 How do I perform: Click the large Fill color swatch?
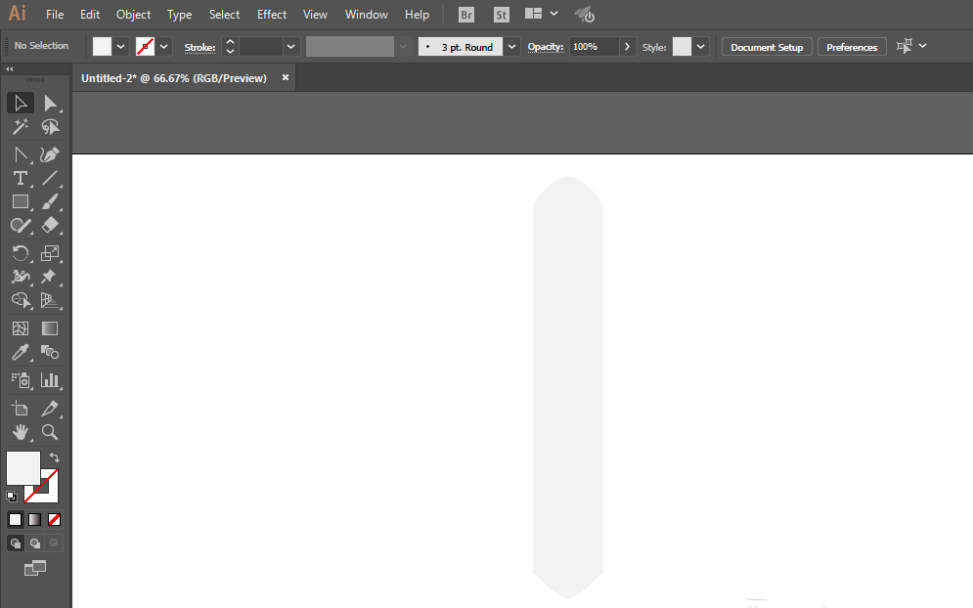pos(23,467)
